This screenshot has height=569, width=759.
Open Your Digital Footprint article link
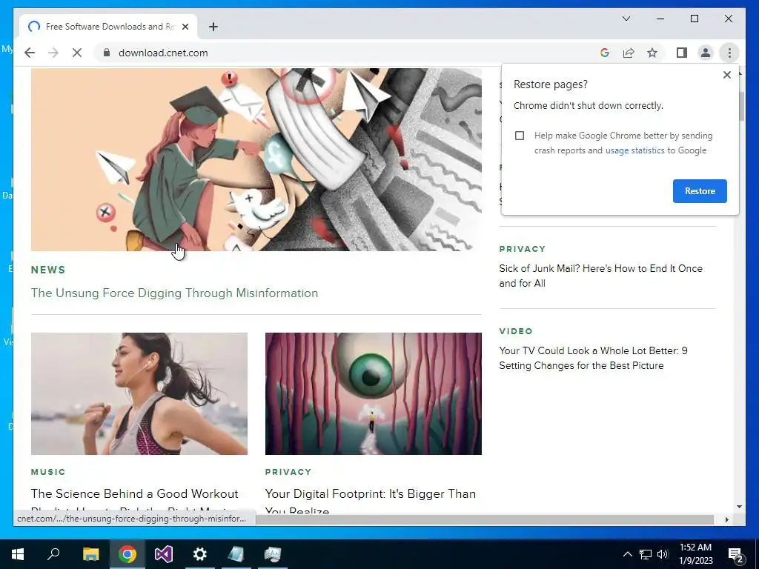click(371, 502)
